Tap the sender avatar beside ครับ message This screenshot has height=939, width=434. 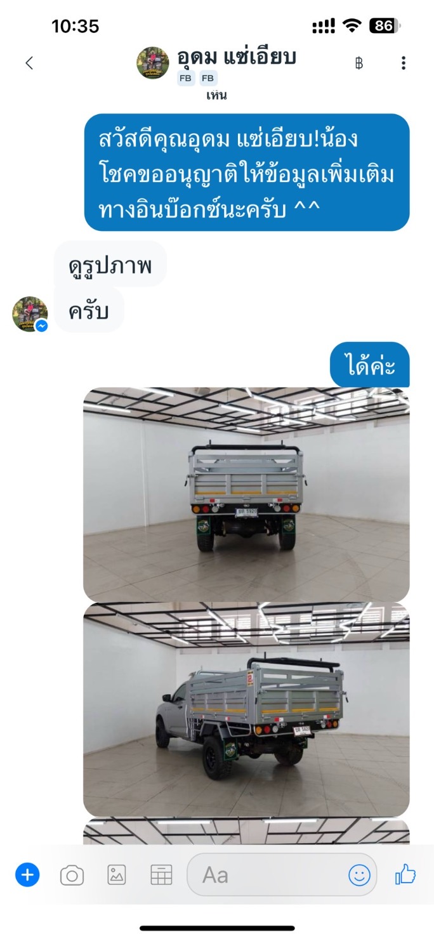(30, 314)
